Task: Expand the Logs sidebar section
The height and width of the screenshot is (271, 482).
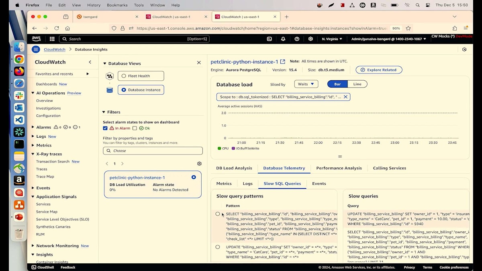Action: [33, 137]
